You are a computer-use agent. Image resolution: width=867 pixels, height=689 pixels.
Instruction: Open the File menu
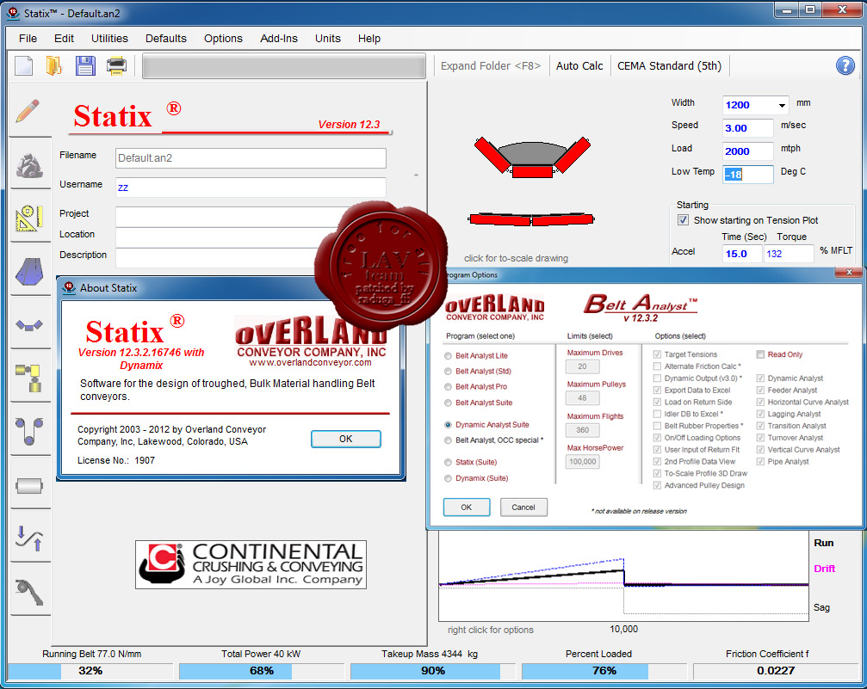click(28, 38)
